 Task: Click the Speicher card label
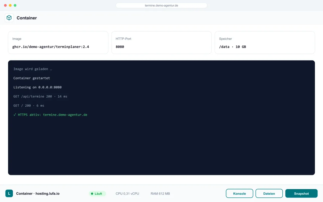[225, 39]
